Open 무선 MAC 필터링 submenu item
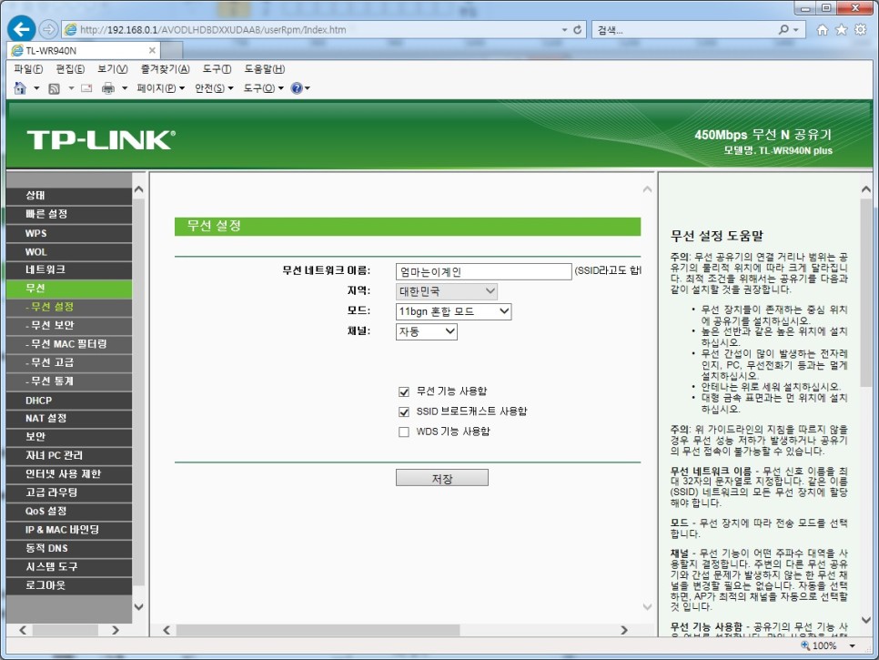The height and width of the screenshot is (660, 879). tap(69, 344)
